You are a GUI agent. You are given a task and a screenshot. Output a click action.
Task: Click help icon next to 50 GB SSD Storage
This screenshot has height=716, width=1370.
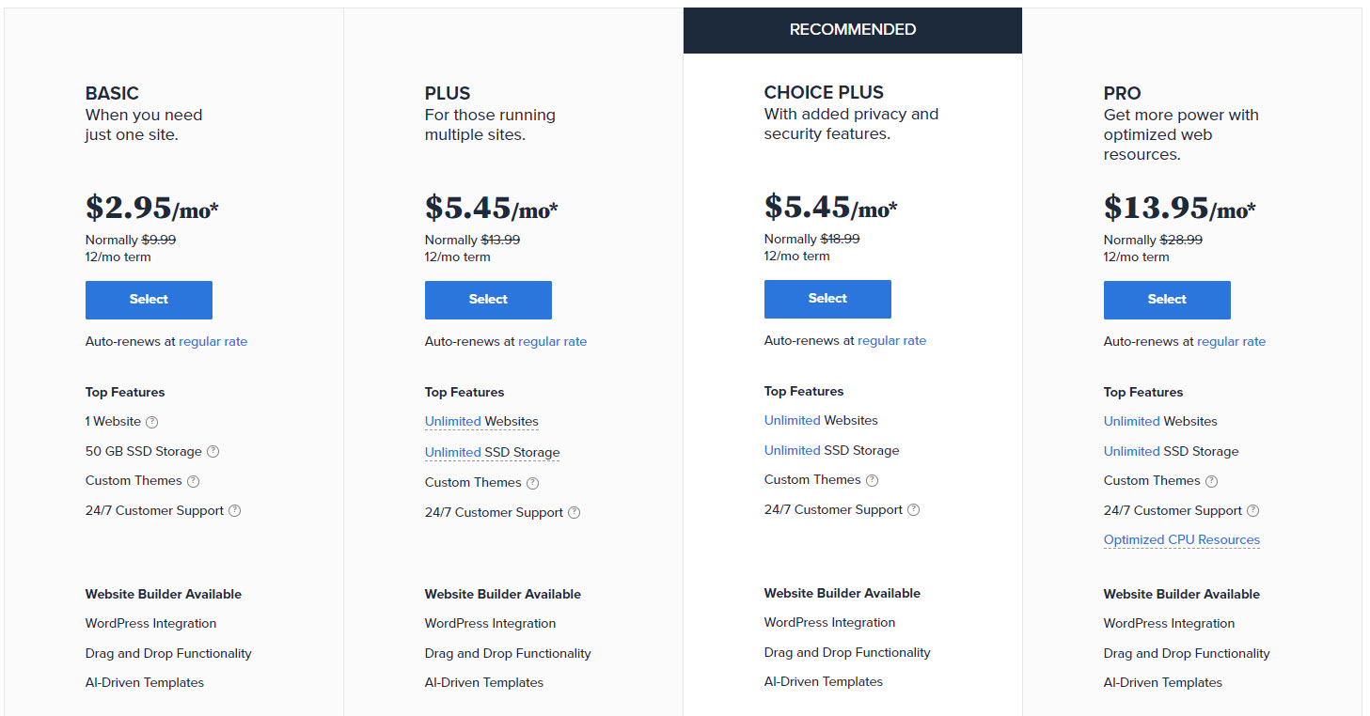coord(213,451)
